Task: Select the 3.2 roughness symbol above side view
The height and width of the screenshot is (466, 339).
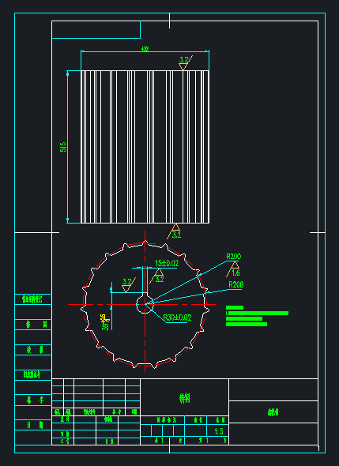Action: click(x=186, y=62)
